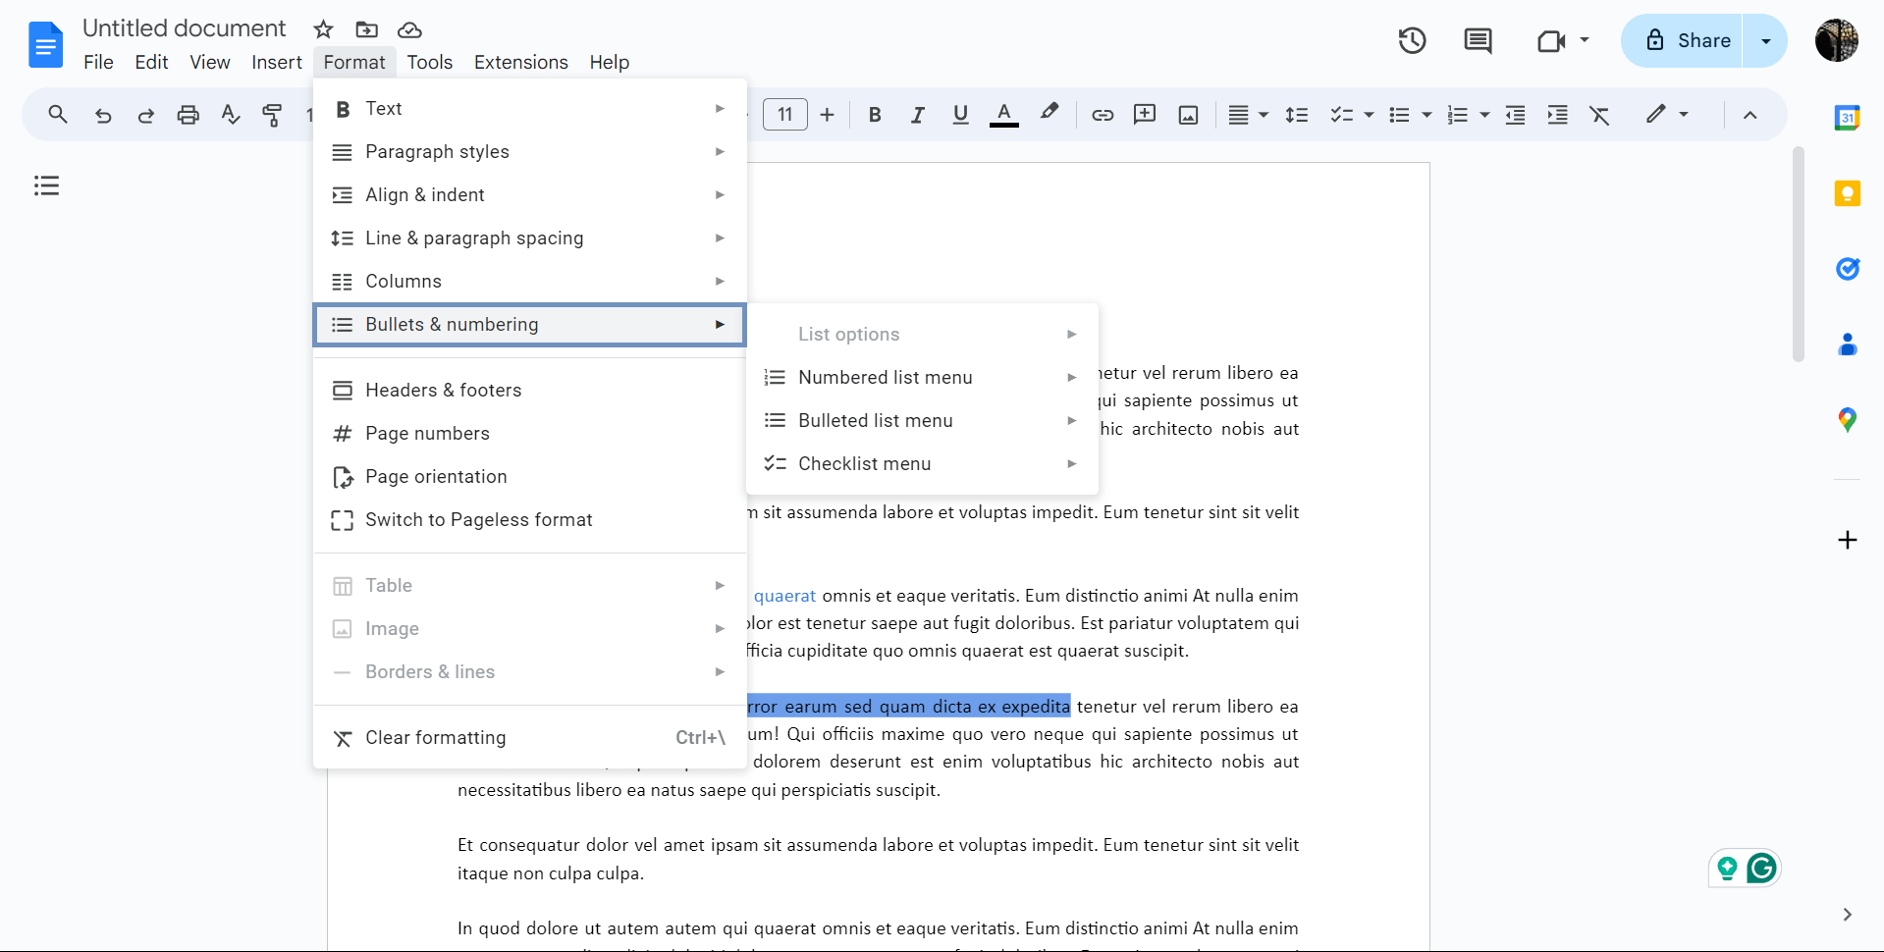Click the print icon in toolbar

pyautogui.click(x=188, y=115)
